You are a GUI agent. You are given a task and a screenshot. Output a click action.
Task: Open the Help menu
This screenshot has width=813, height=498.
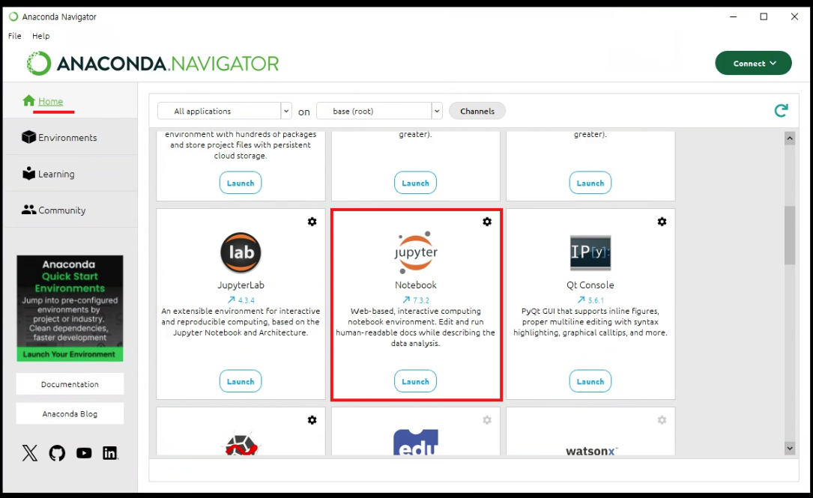coord(41,36)
